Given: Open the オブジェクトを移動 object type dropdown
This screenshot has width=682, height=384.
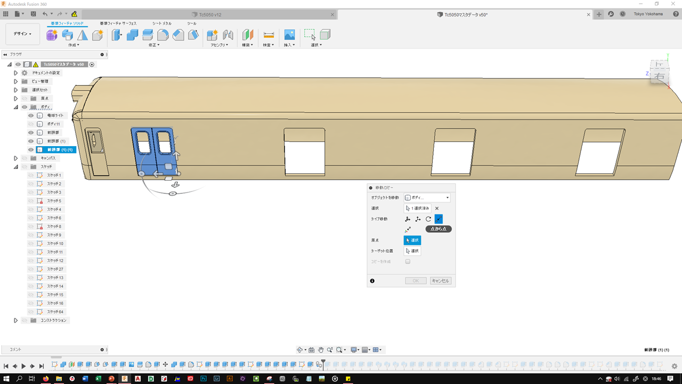Looking at the screenshot, I should click(x=427, y=197).
